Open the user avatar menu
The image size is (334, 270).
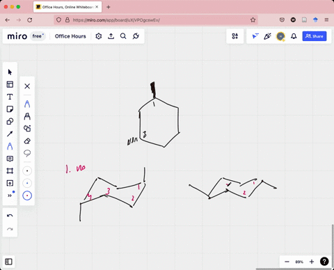(x=280, y=36)
